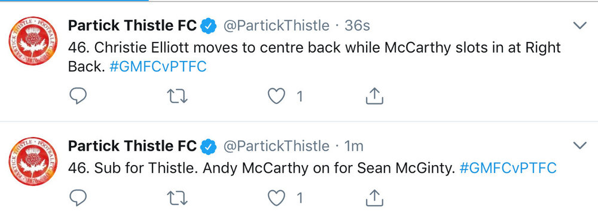The width and height of the screenshot is (598, 223).
Task: Share the Andy McCarthy substitution tweet
Action: click(374, 197)
